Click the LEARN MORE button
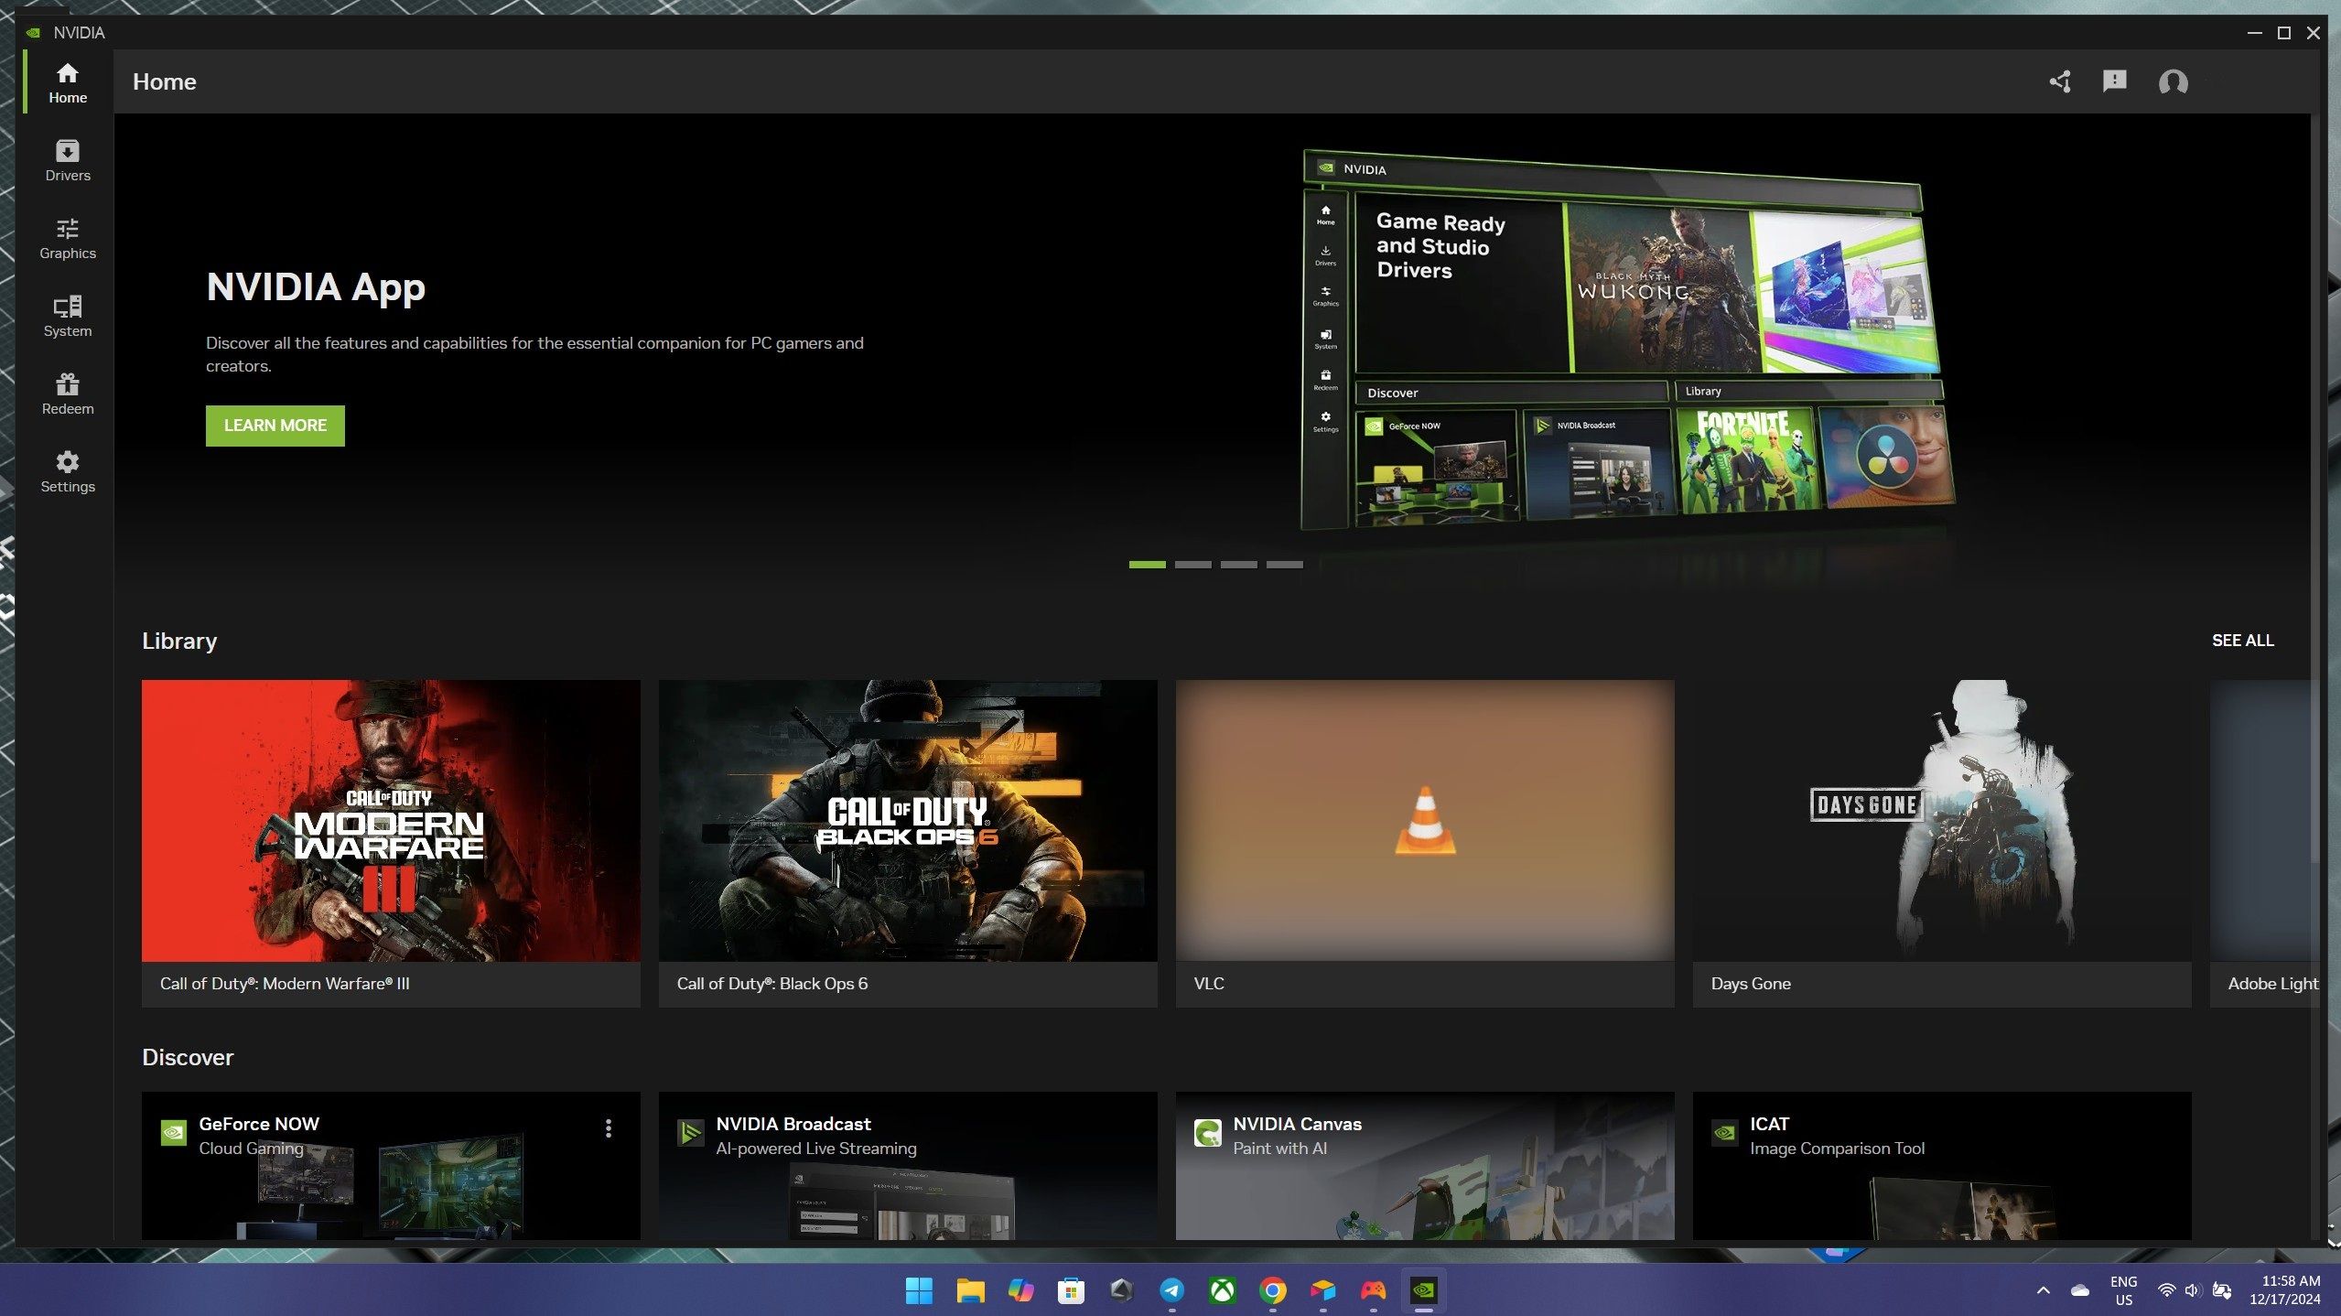The width and height of the screenshot is (2341, 1316). pos(275,426)
